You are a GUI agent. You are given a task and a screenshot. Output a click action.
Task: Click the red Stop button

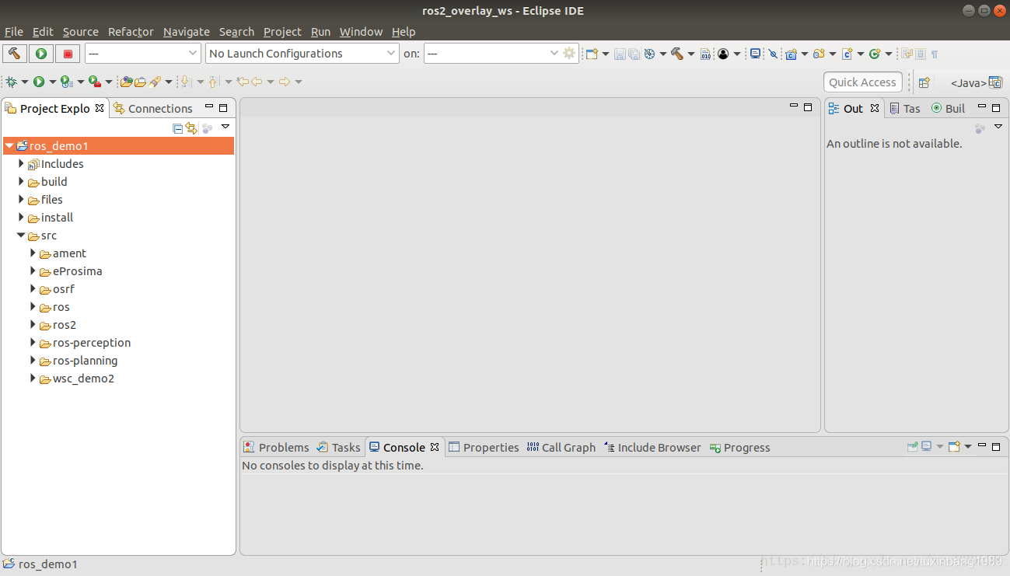(x=68, y=53)
